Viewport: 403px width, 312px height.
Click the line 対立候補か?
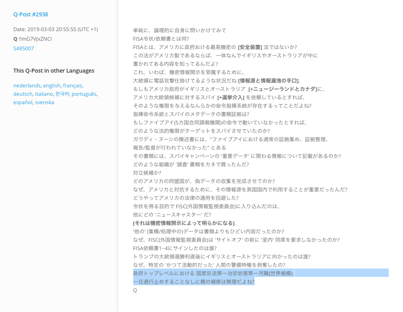point(147,173)
